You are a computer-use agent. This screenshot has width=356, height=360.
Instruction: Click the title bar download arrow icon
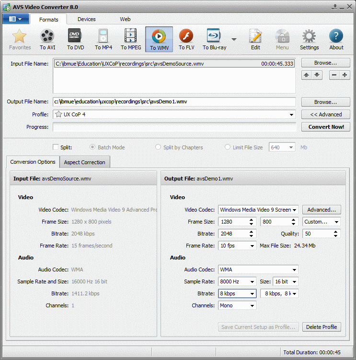click(x=334, y=7)
